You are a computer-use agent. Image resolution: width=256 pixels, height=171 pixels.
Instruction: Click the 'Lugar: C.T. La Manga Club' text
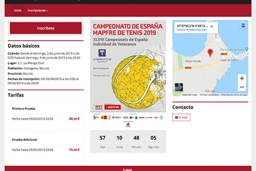point(26,63)
